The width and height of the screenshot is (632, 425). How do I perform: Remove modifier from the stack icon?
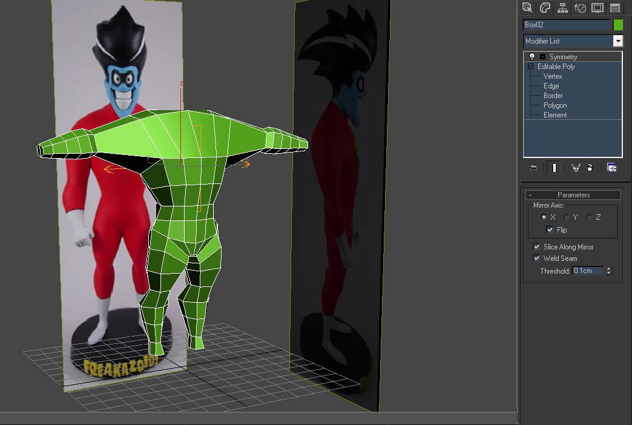point(590,167)
